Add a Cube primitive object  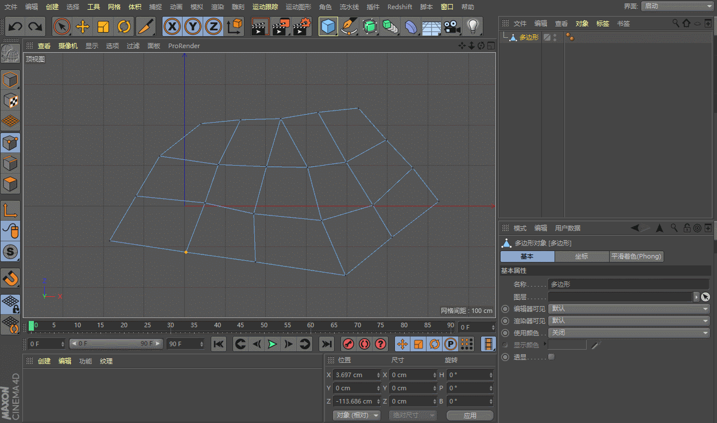coord(328,27)
